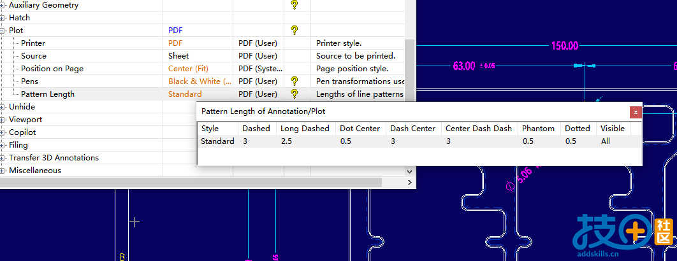This screenshot has width=677, height=261.
Task: Click the help icon beside Pattern Length
Action: (x=294, y=94)
